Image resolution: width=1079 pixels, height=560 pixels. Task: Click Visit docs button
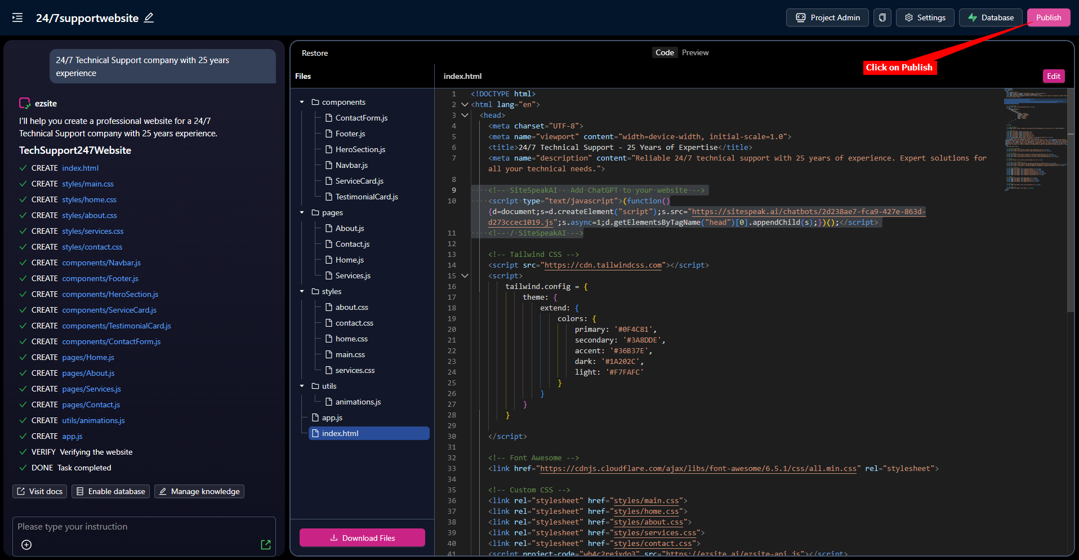point(39,491)
